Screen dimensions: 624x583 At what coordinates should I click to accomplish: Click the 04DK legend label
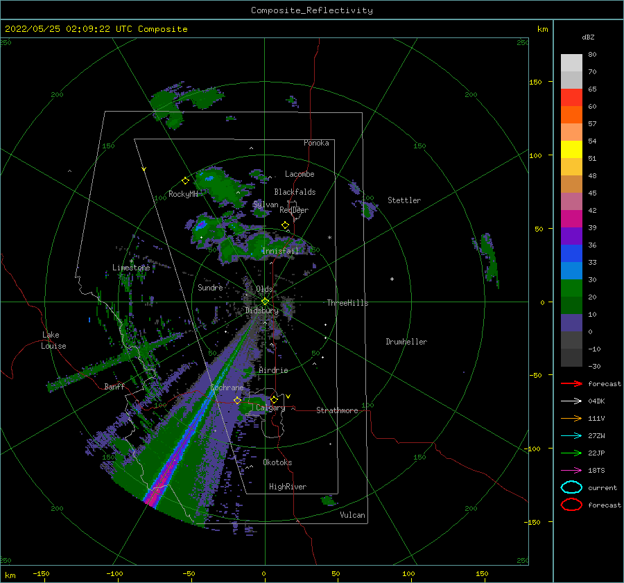[596, 401]
